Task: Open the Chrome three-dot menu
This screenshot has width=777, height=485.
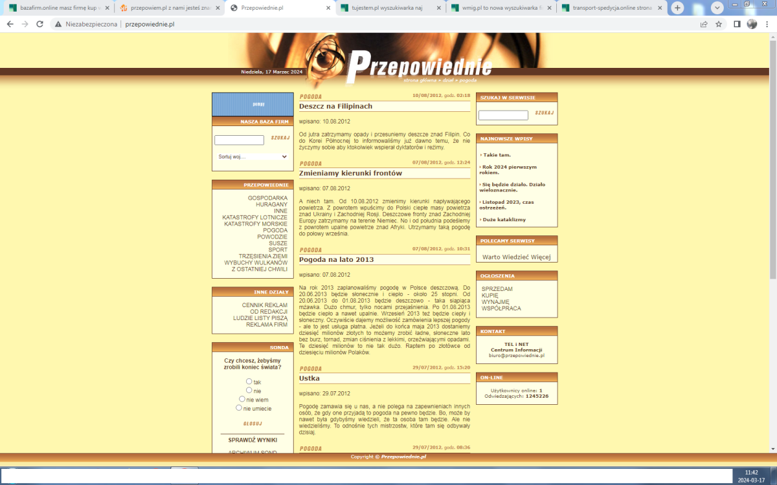Action: pyautogui.click(x=767, y=24)
